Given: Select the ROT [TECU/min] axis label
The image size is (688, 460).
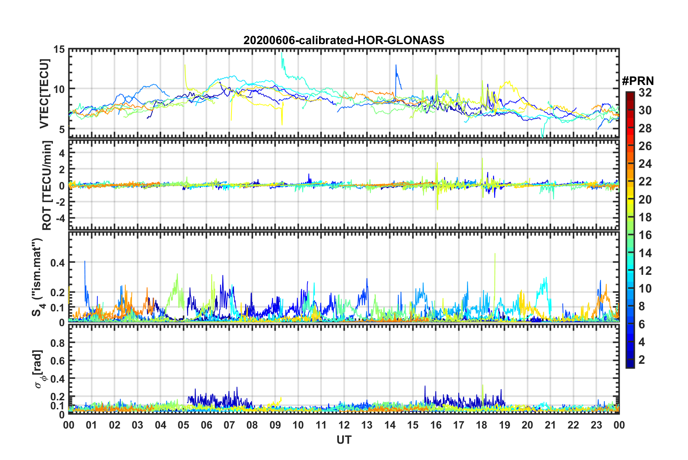Looking at the screenshot, I should pos(47,186).
